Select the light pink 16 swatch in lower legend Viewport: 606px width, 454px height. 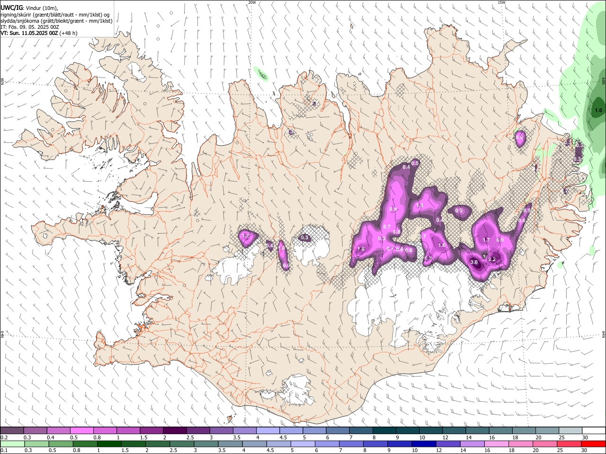click(496, 444)
